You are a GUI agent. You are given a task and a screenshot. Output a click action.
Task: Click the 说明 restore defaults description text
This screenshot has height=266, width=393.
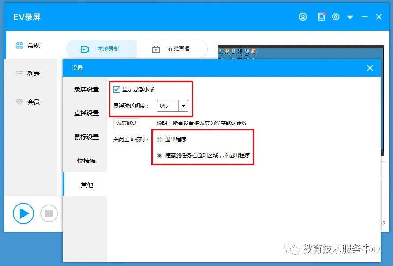coord(202,123)
